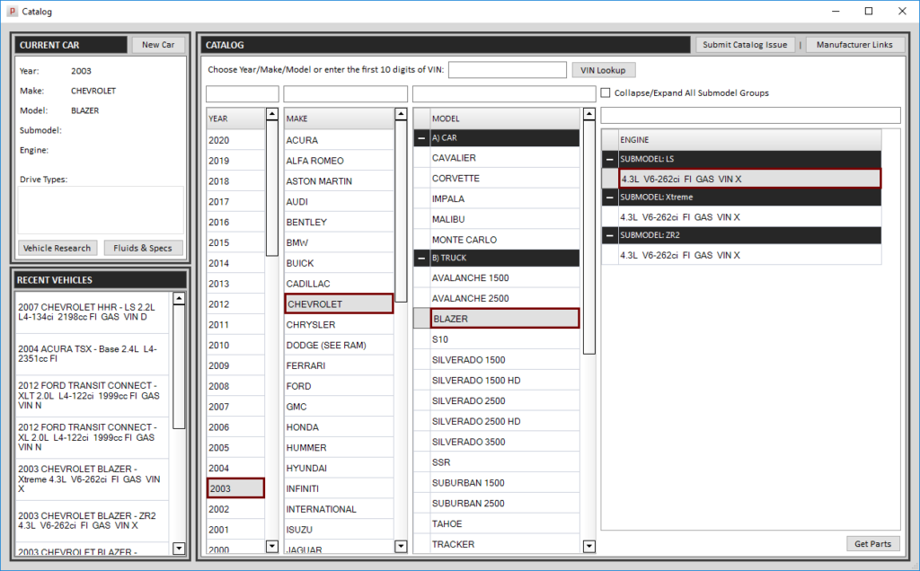
Task: Click the MODEL list scroll-down arrow
Action: click(589, 547)
